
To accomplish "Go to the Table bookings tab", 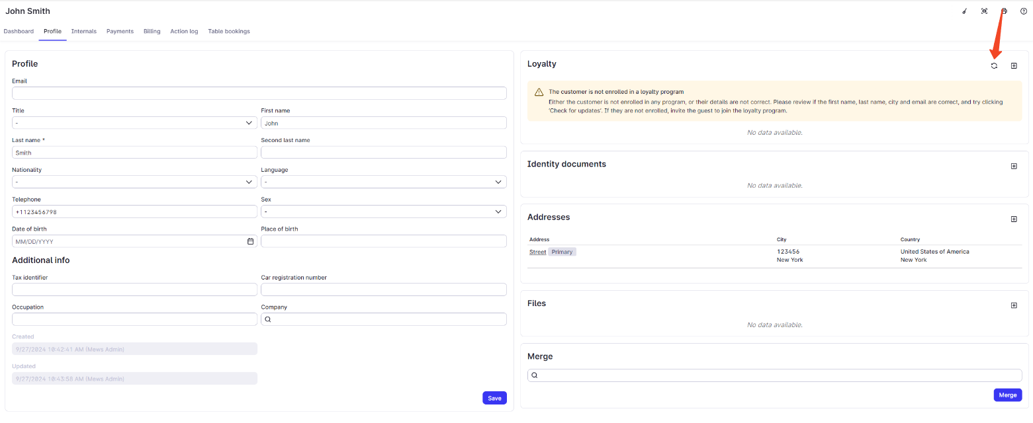I will 228,31.
